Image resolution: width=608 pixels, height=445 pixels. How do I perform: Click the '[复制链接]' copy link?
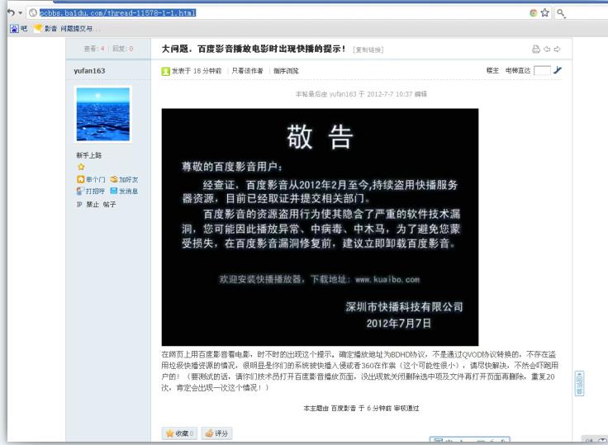[x=368, y=50]
